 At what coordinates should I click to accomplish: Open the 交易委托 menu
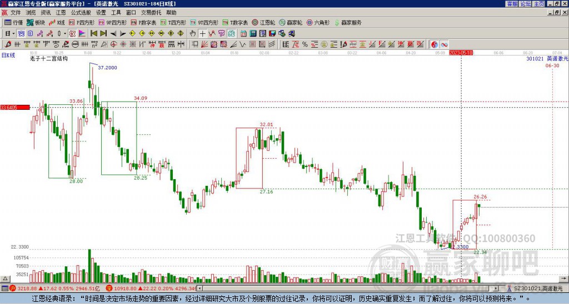(151, 13)
